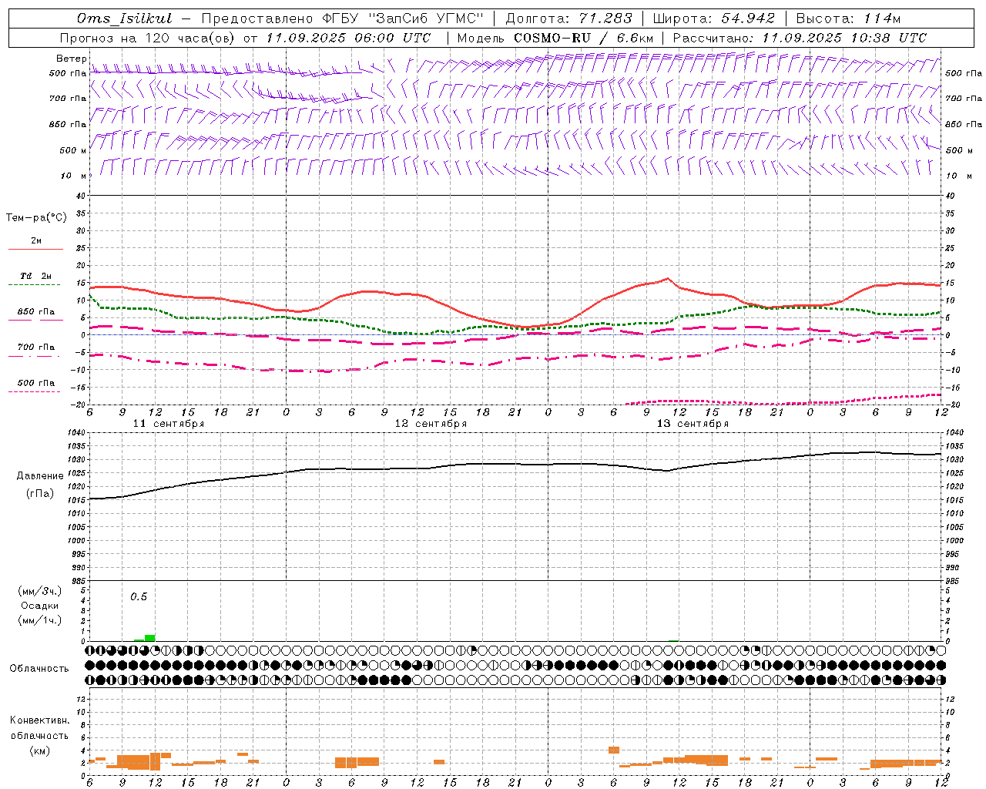Click the Ветер wind section label
The image size is (986, 789).
pos(72,59)
